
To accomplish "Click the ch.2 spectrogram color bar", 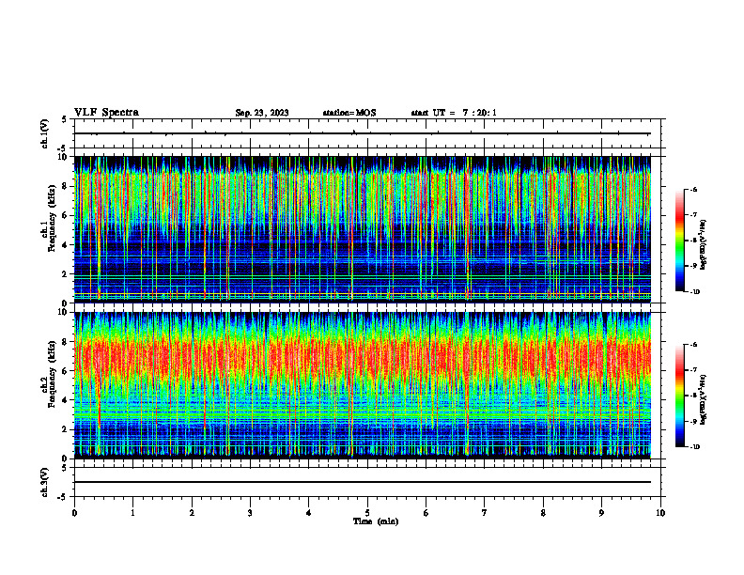I will [679, 396].
